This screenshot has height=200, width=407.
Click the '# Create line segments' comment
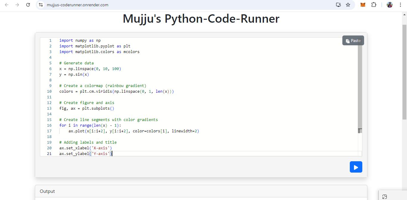click(x=108, y=120)
